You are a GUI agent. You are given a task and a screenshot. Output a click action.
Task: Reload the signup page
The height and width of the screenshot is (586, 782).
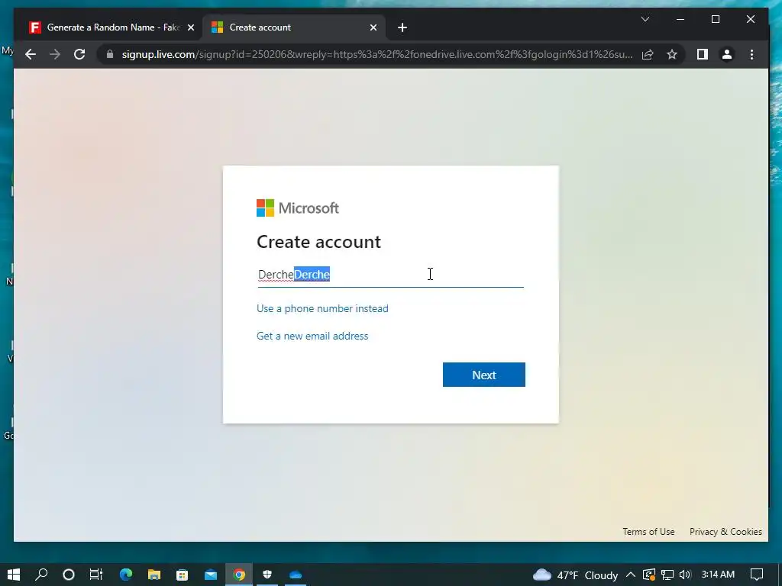[79, 54]
